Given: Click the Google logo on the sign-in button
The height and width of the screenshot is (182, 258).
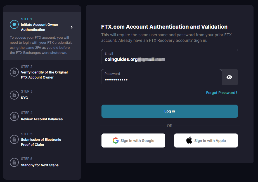Looking at the screenshot, I should (x=115, y=140).
